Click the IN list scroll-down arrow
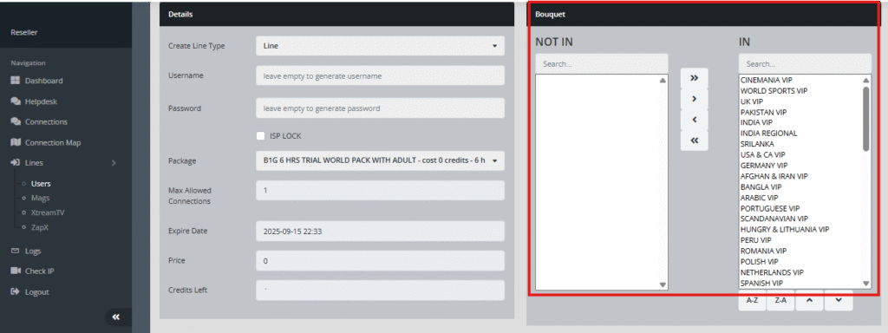This screenshot has height=333, width=888. pos(866,284)
